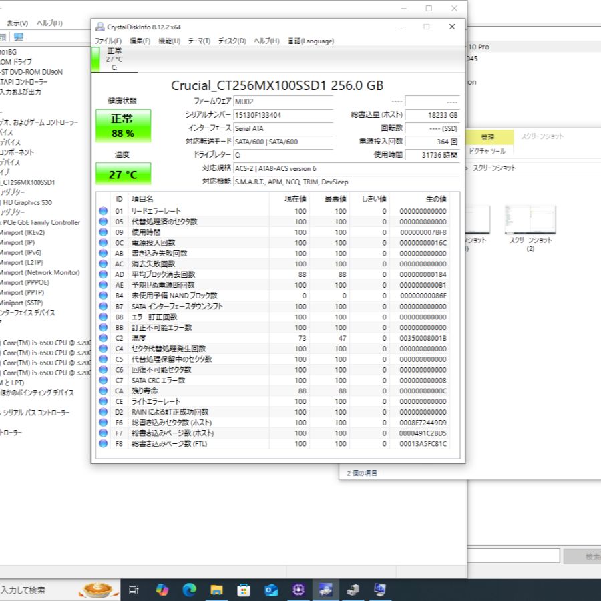601x601 pixels.
Task: Open the ファイル(F) menu in CrystalDiskInfo
Action: pyautogui.click(x=108, y=41)
